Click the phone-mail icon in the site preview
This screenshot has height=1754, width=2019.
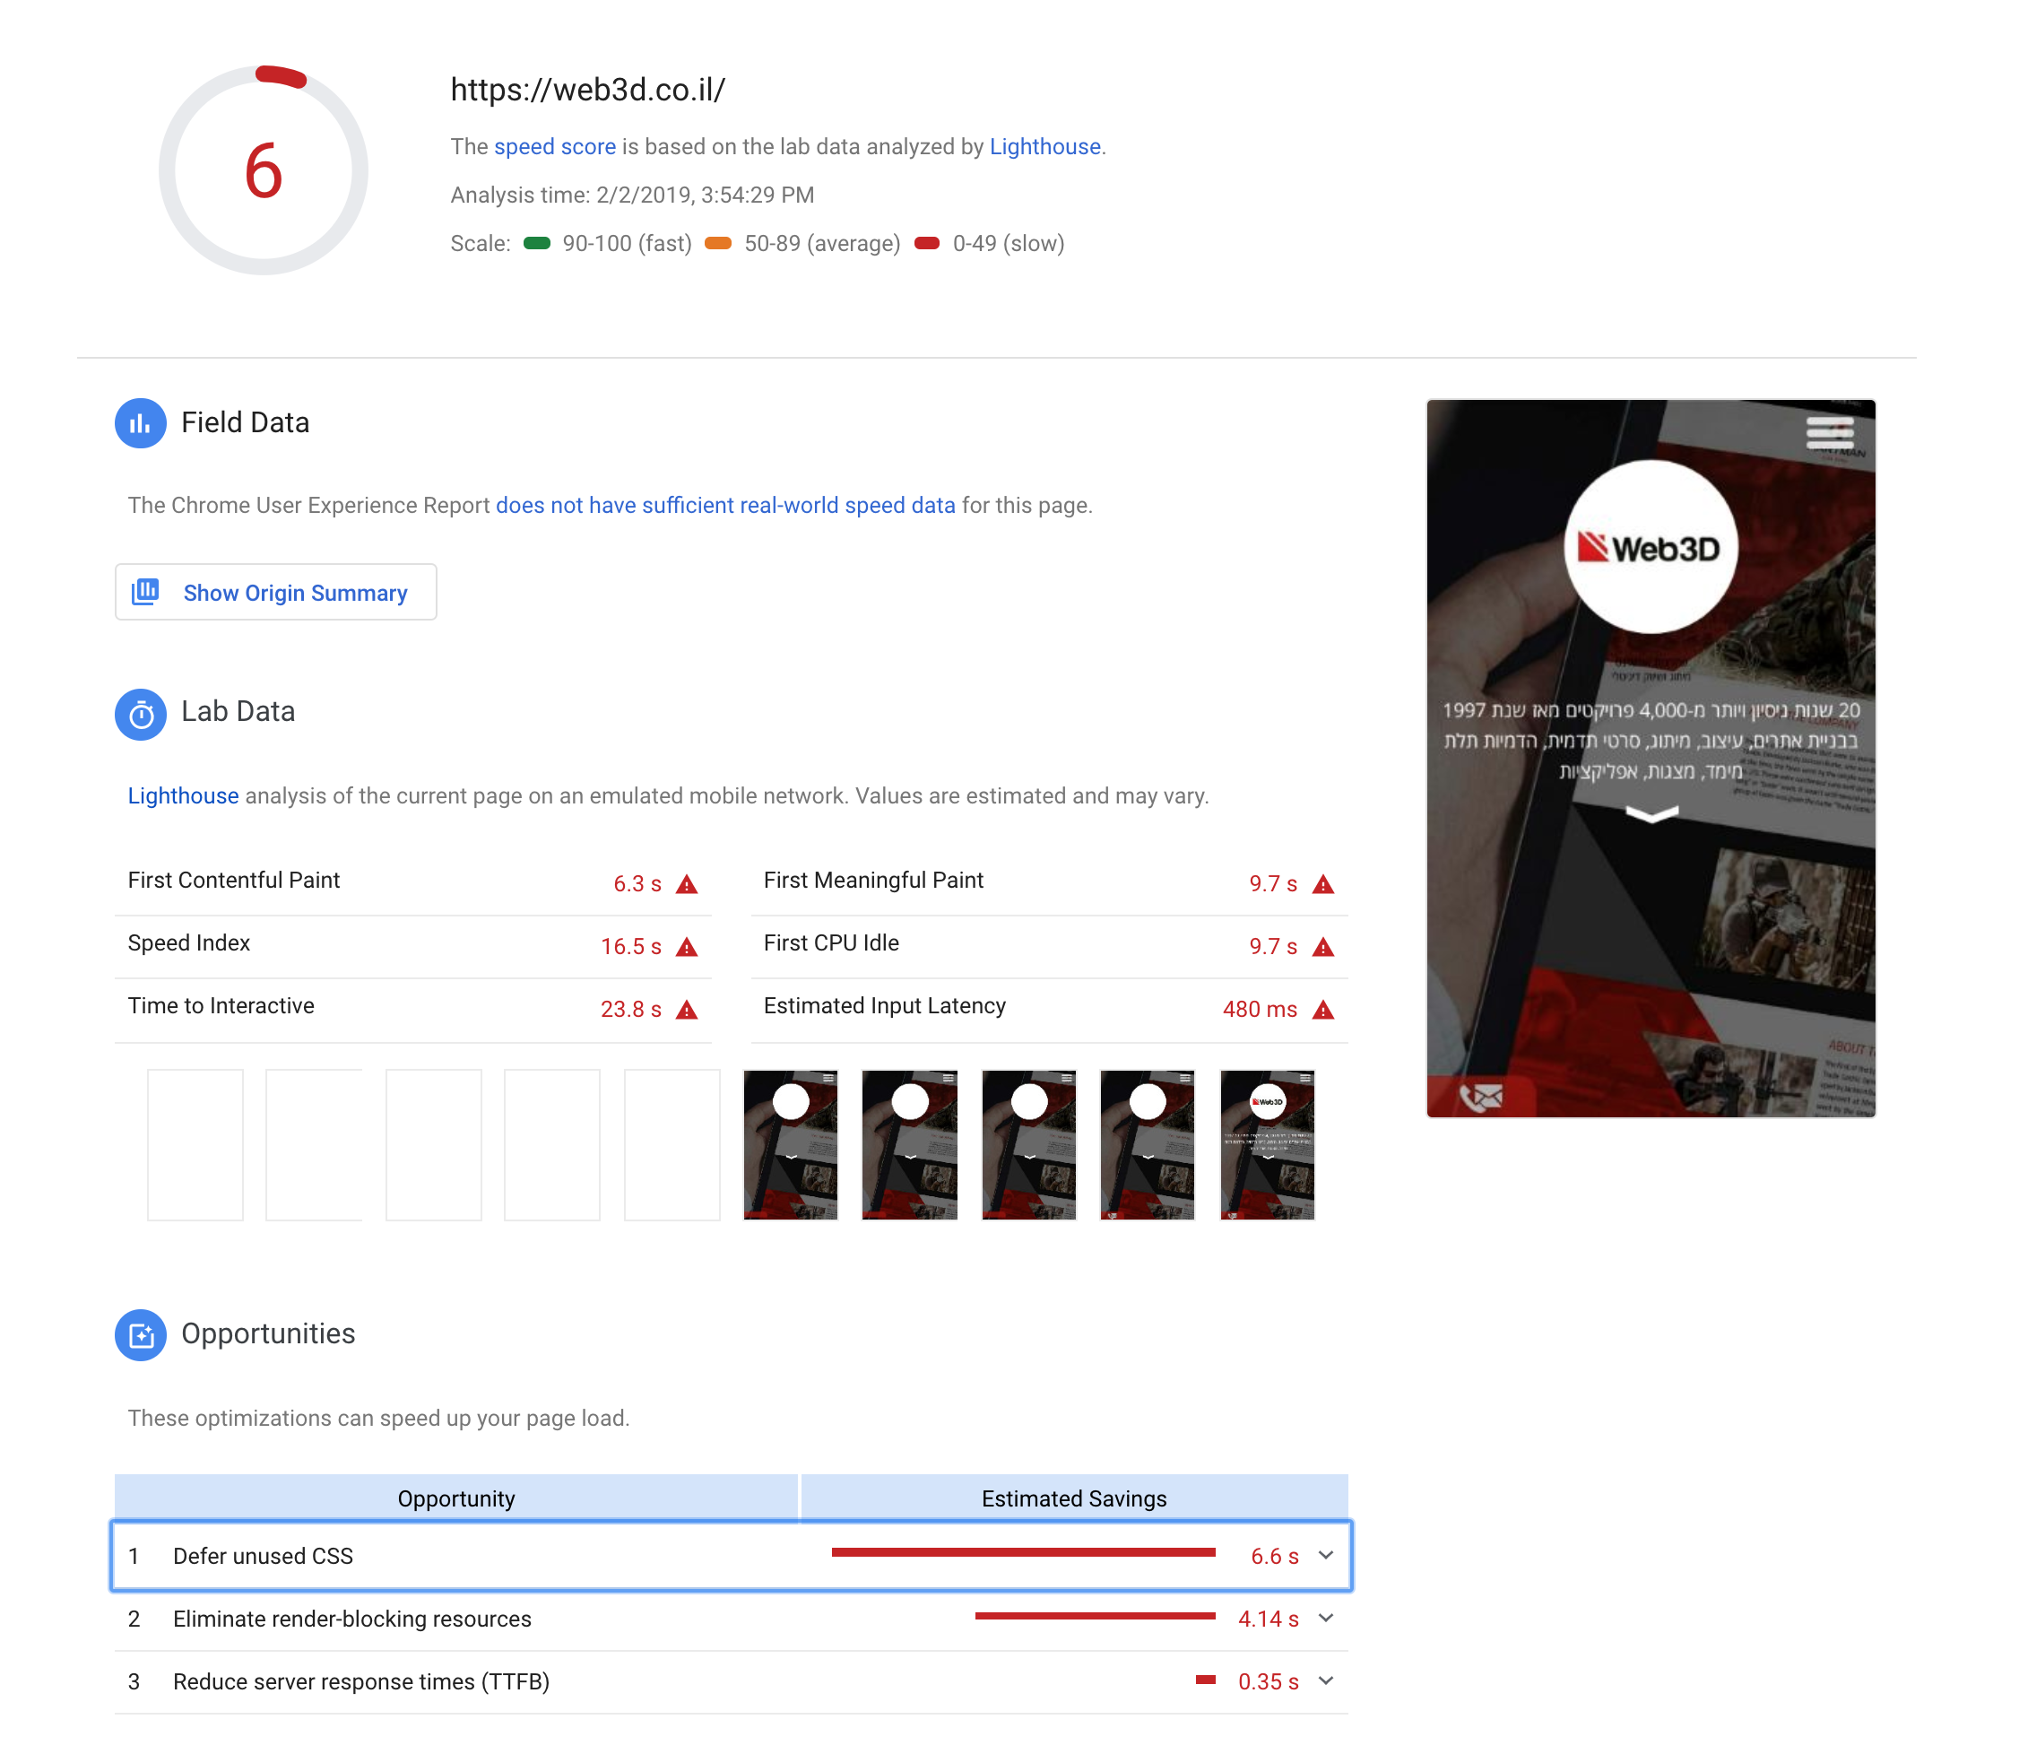pyautogui.click(x=1481, y=1098)
